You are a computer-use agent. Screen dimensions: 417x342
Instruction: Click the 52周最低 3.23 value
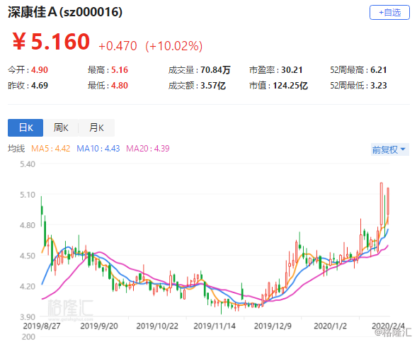point(379,86)
